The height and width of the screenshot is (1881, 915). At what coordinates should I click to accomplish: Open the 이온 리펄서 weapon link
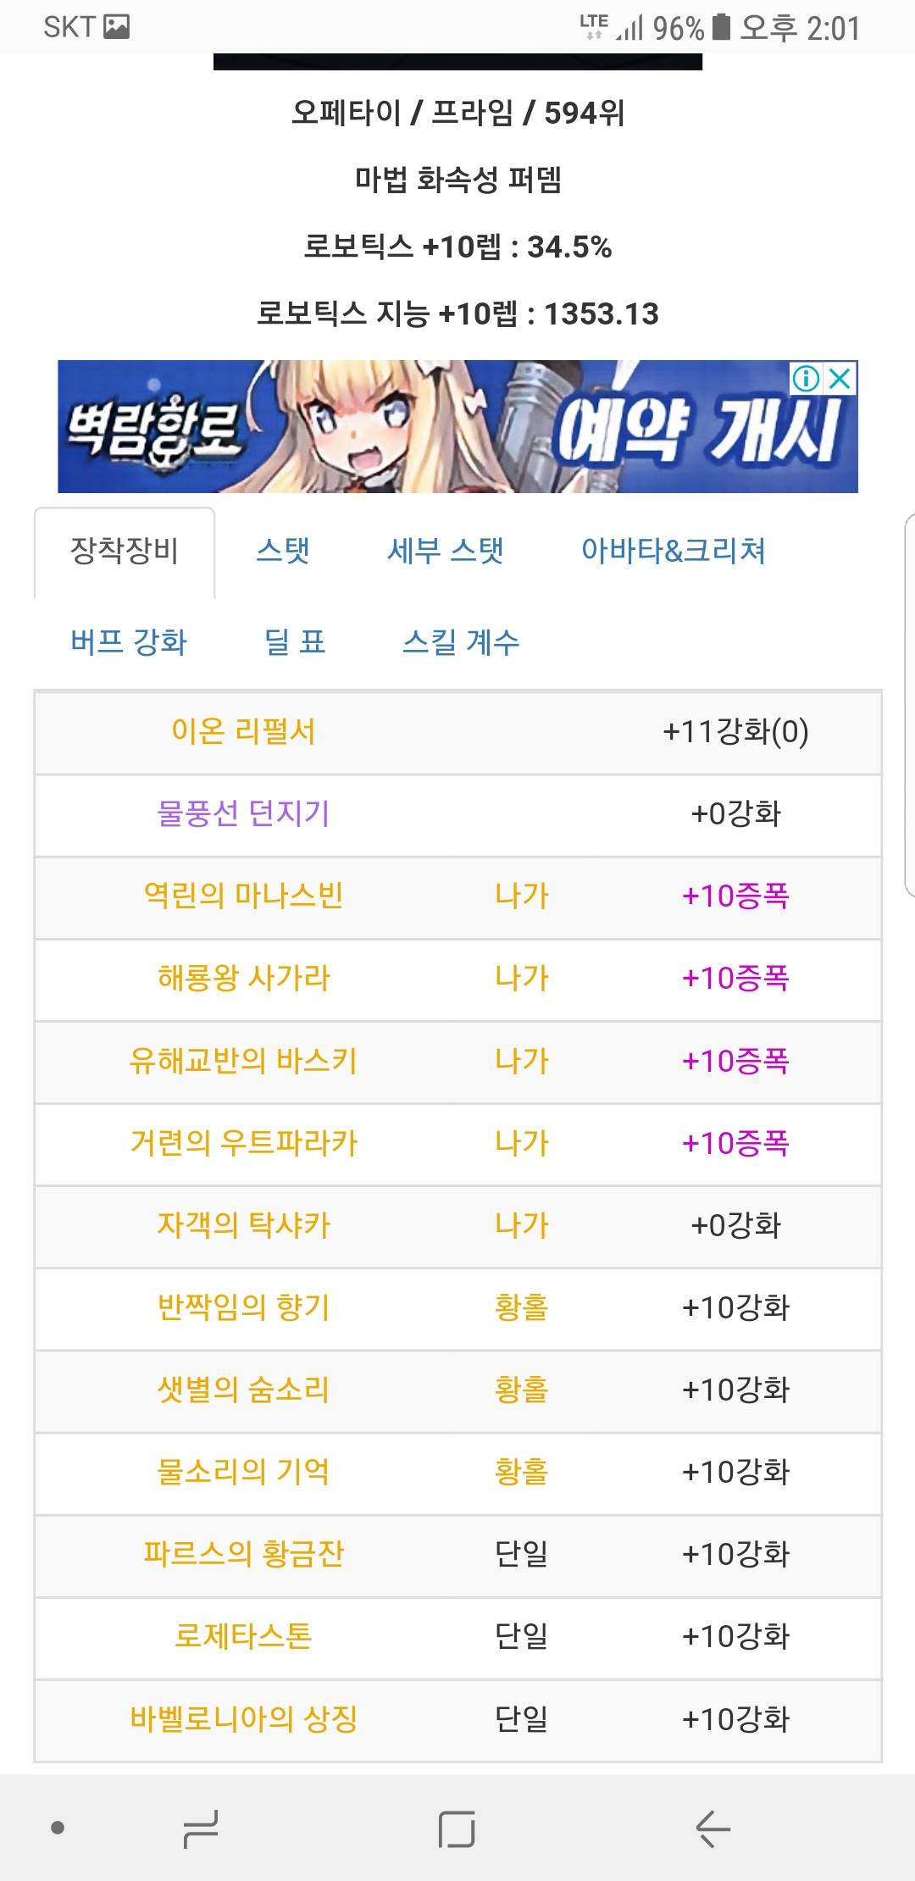(x=243, y=731)
